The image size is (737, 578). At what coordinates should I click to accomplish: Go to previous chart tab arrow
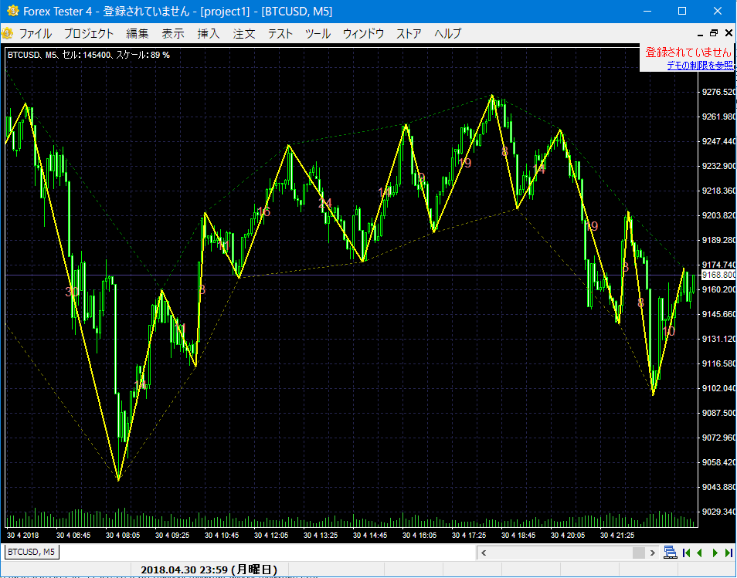pyautogui.click(x=699, y=553)
